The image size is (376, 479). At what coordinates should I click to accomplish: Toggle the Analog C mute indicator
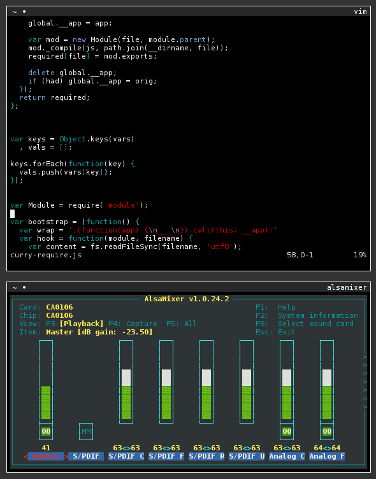287,431
